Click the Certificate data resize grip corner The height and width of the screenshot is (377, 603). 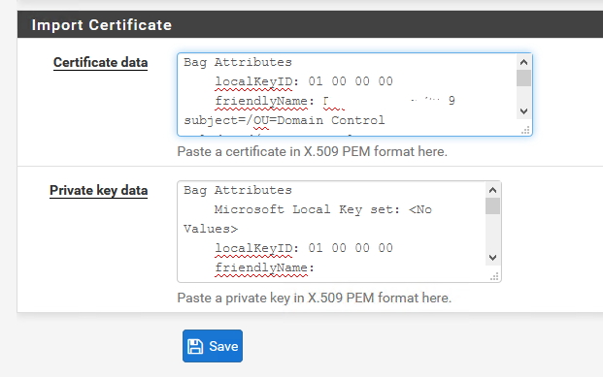[x=525, y=131]
